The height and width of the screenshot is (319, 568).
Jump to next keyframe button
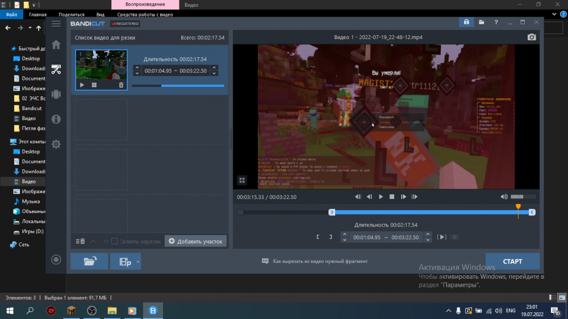click(x=415, y=197)
